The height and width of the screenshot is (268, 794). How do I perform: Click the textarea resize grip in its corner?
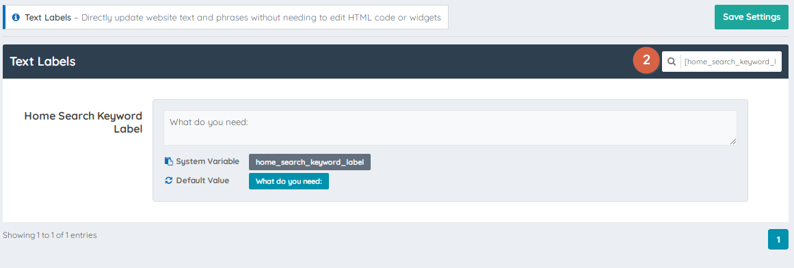coord(732,142)
